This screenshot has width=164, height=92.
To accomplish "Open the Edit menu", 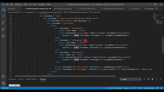I will [x=12, y=5].
